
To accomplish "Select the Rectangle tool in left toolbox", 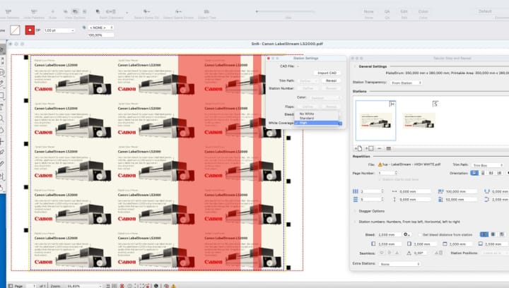I will pos(2,95).
